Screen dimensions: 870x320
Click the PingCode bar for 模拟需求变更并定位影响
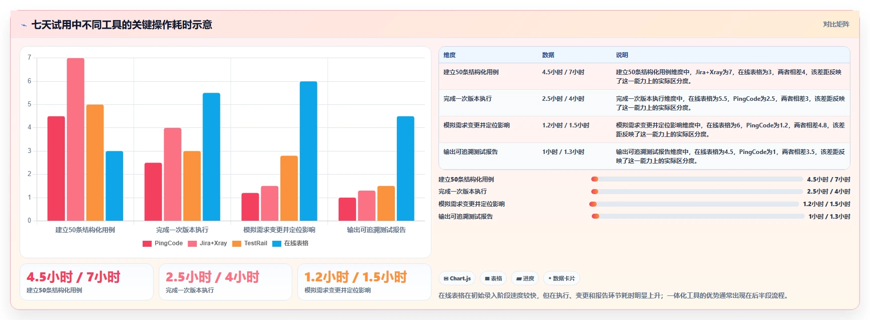tap(250, 207)
